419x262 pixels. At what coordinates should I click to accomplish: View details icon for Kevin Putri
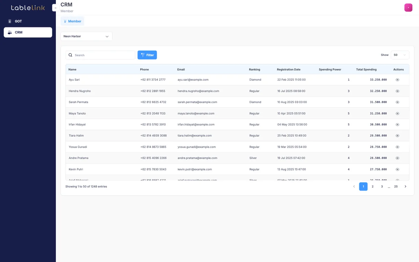tap(397, 169)
